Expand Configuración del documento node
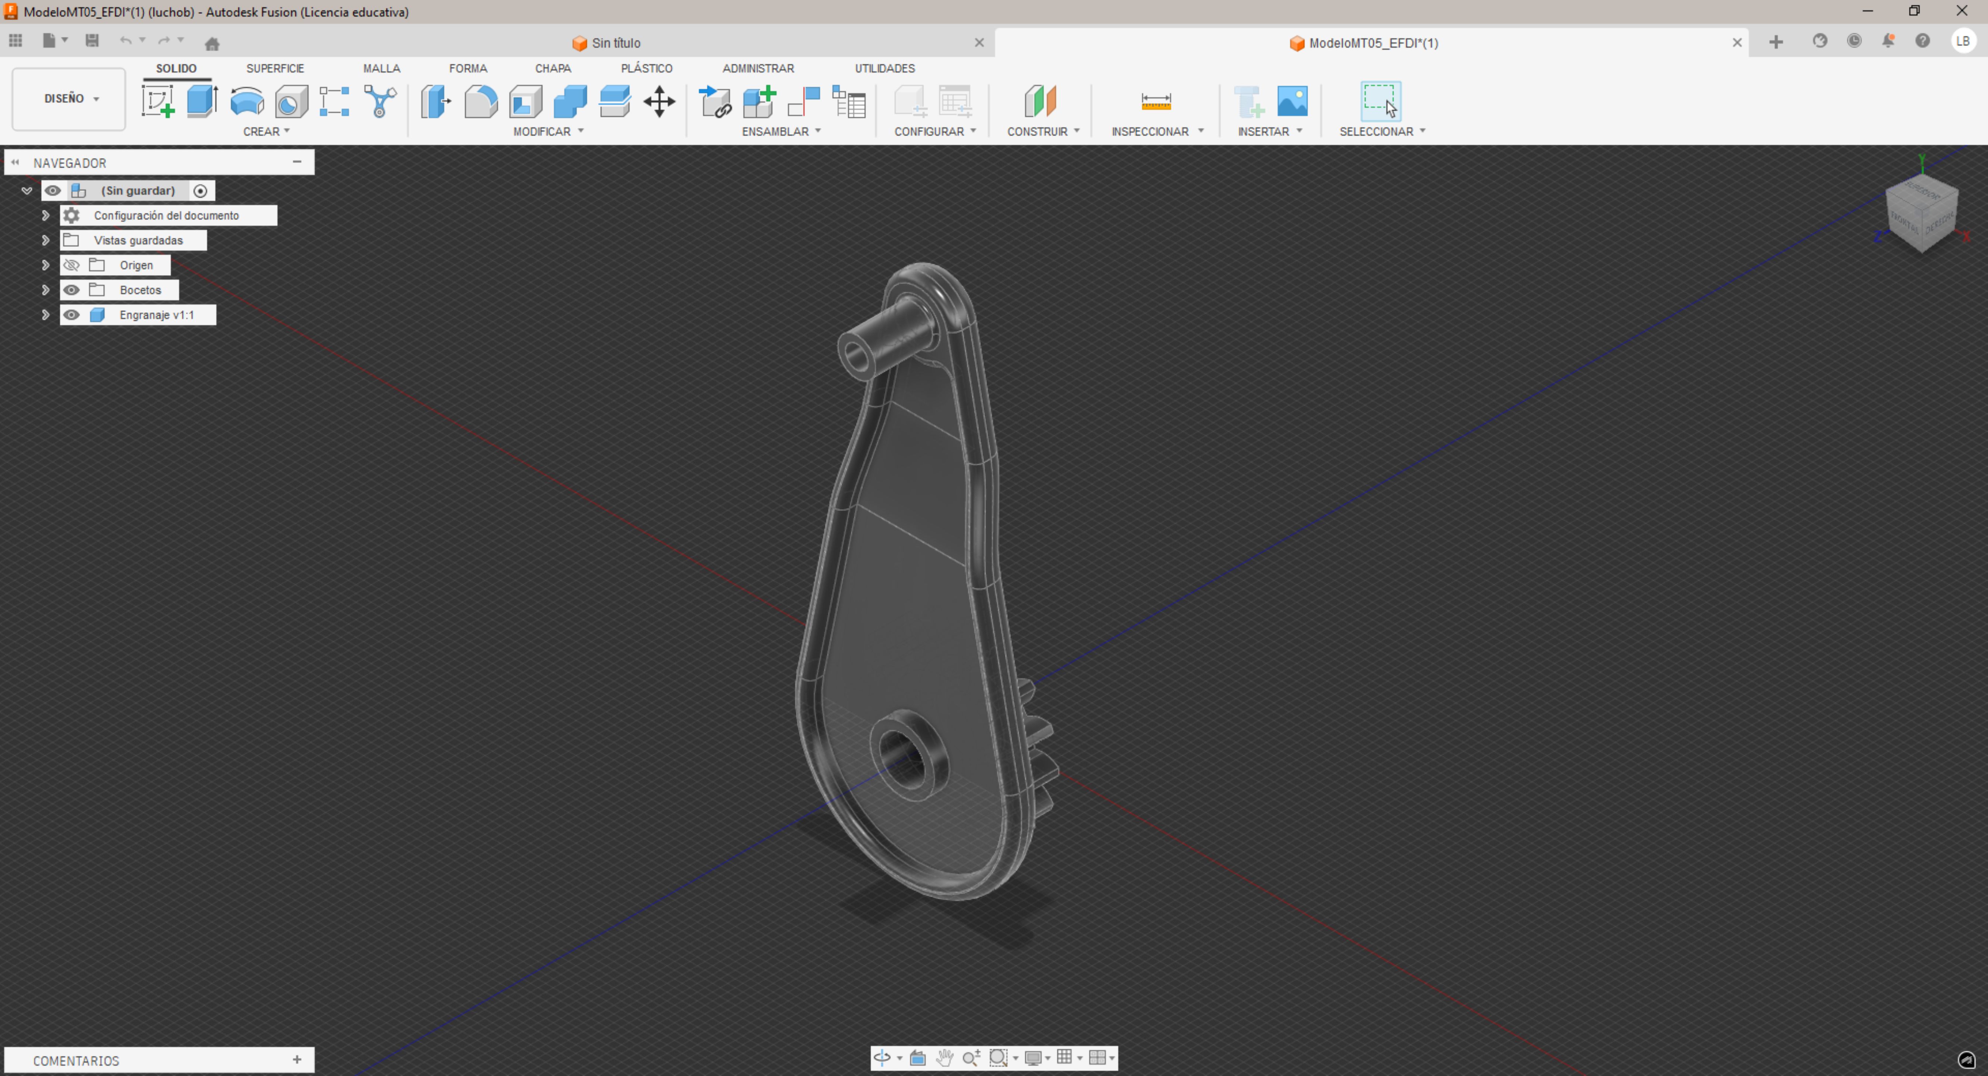The height and width of the screenshot is (1076, 1988). pos(45,215)
